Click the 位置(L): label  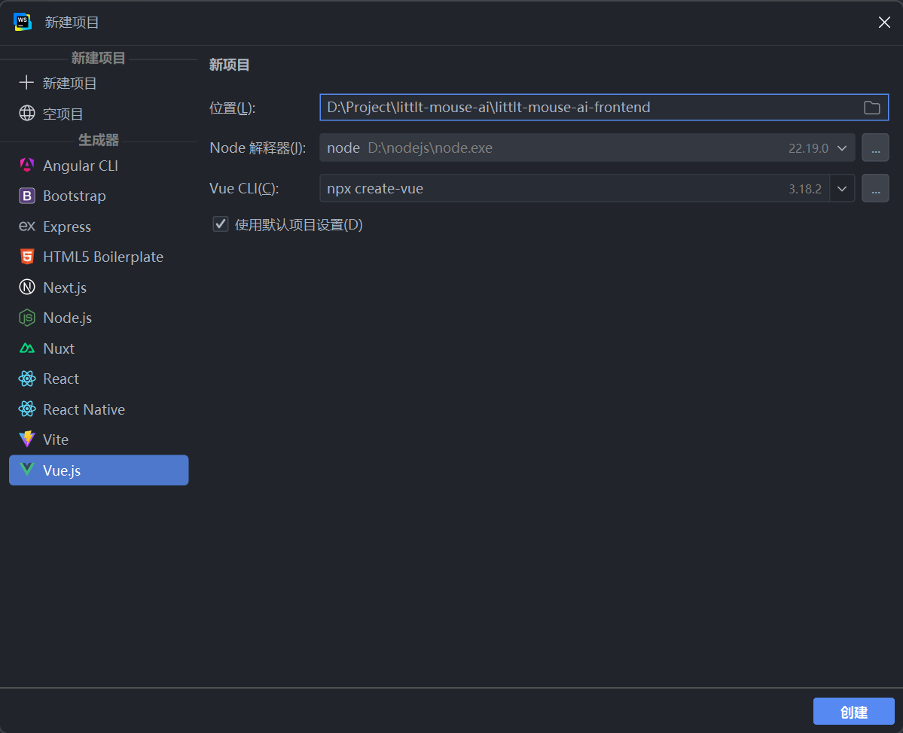click(x=232, y=108)
